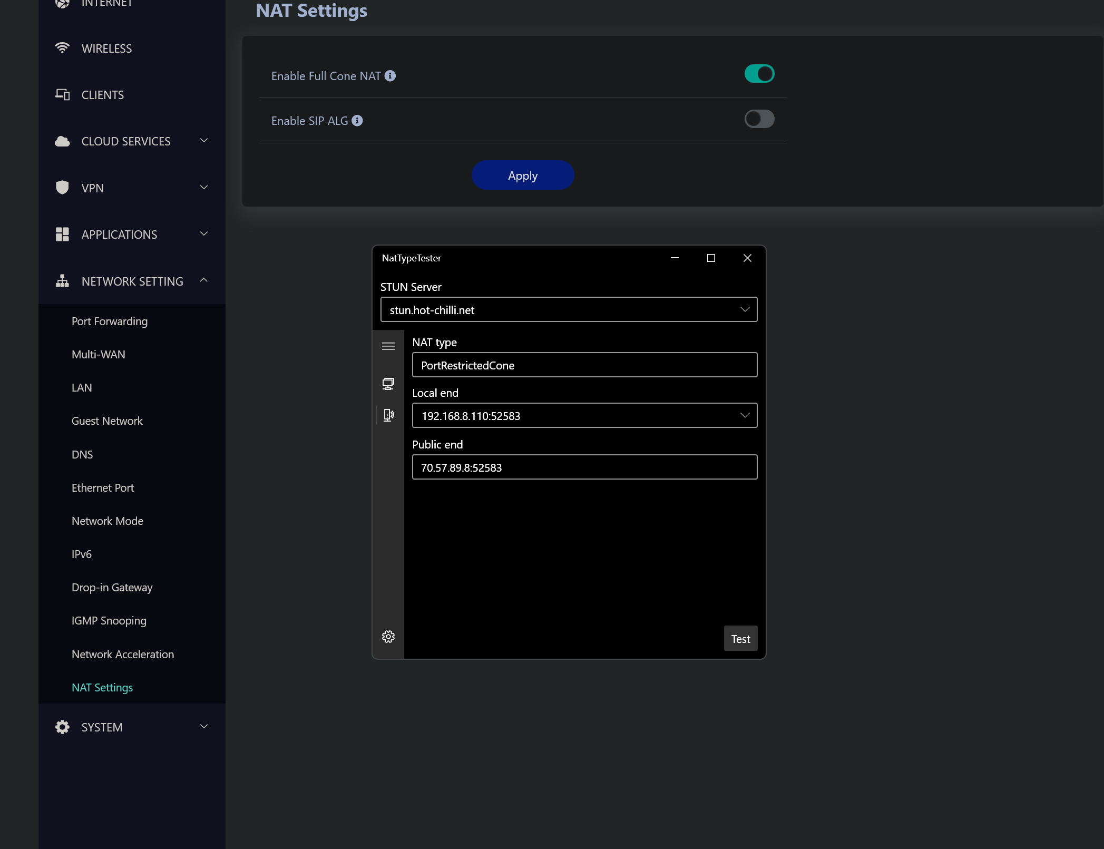The height and width of the screenshot is (849, 1104).
Task: Click the System gear icon in sidebar
Action: (x=62, y=727)
